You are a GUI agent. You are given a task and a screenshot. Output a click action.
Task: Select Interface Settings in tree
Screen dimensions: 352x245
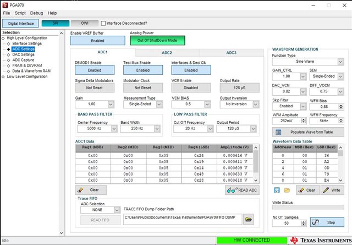pyautogui.click(x=27, y=43)
